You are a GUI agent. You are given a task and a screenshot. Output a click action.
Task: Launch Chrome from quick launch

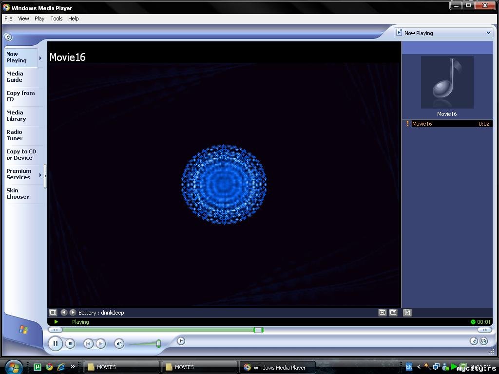pyautogui.click(x=49, y=367)
